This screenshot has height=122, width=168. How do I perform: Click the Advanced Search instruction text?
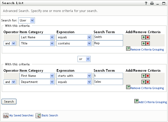point(50,11)
